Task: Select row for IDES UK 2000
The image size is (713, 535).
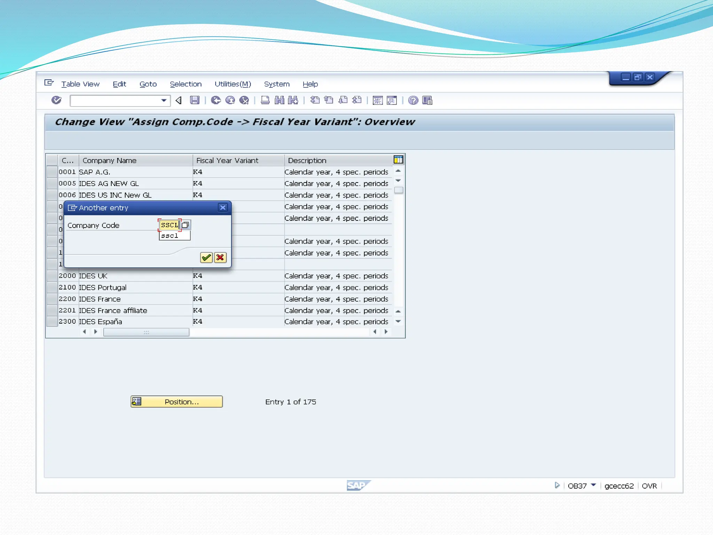Action: [x=52, y=276]
